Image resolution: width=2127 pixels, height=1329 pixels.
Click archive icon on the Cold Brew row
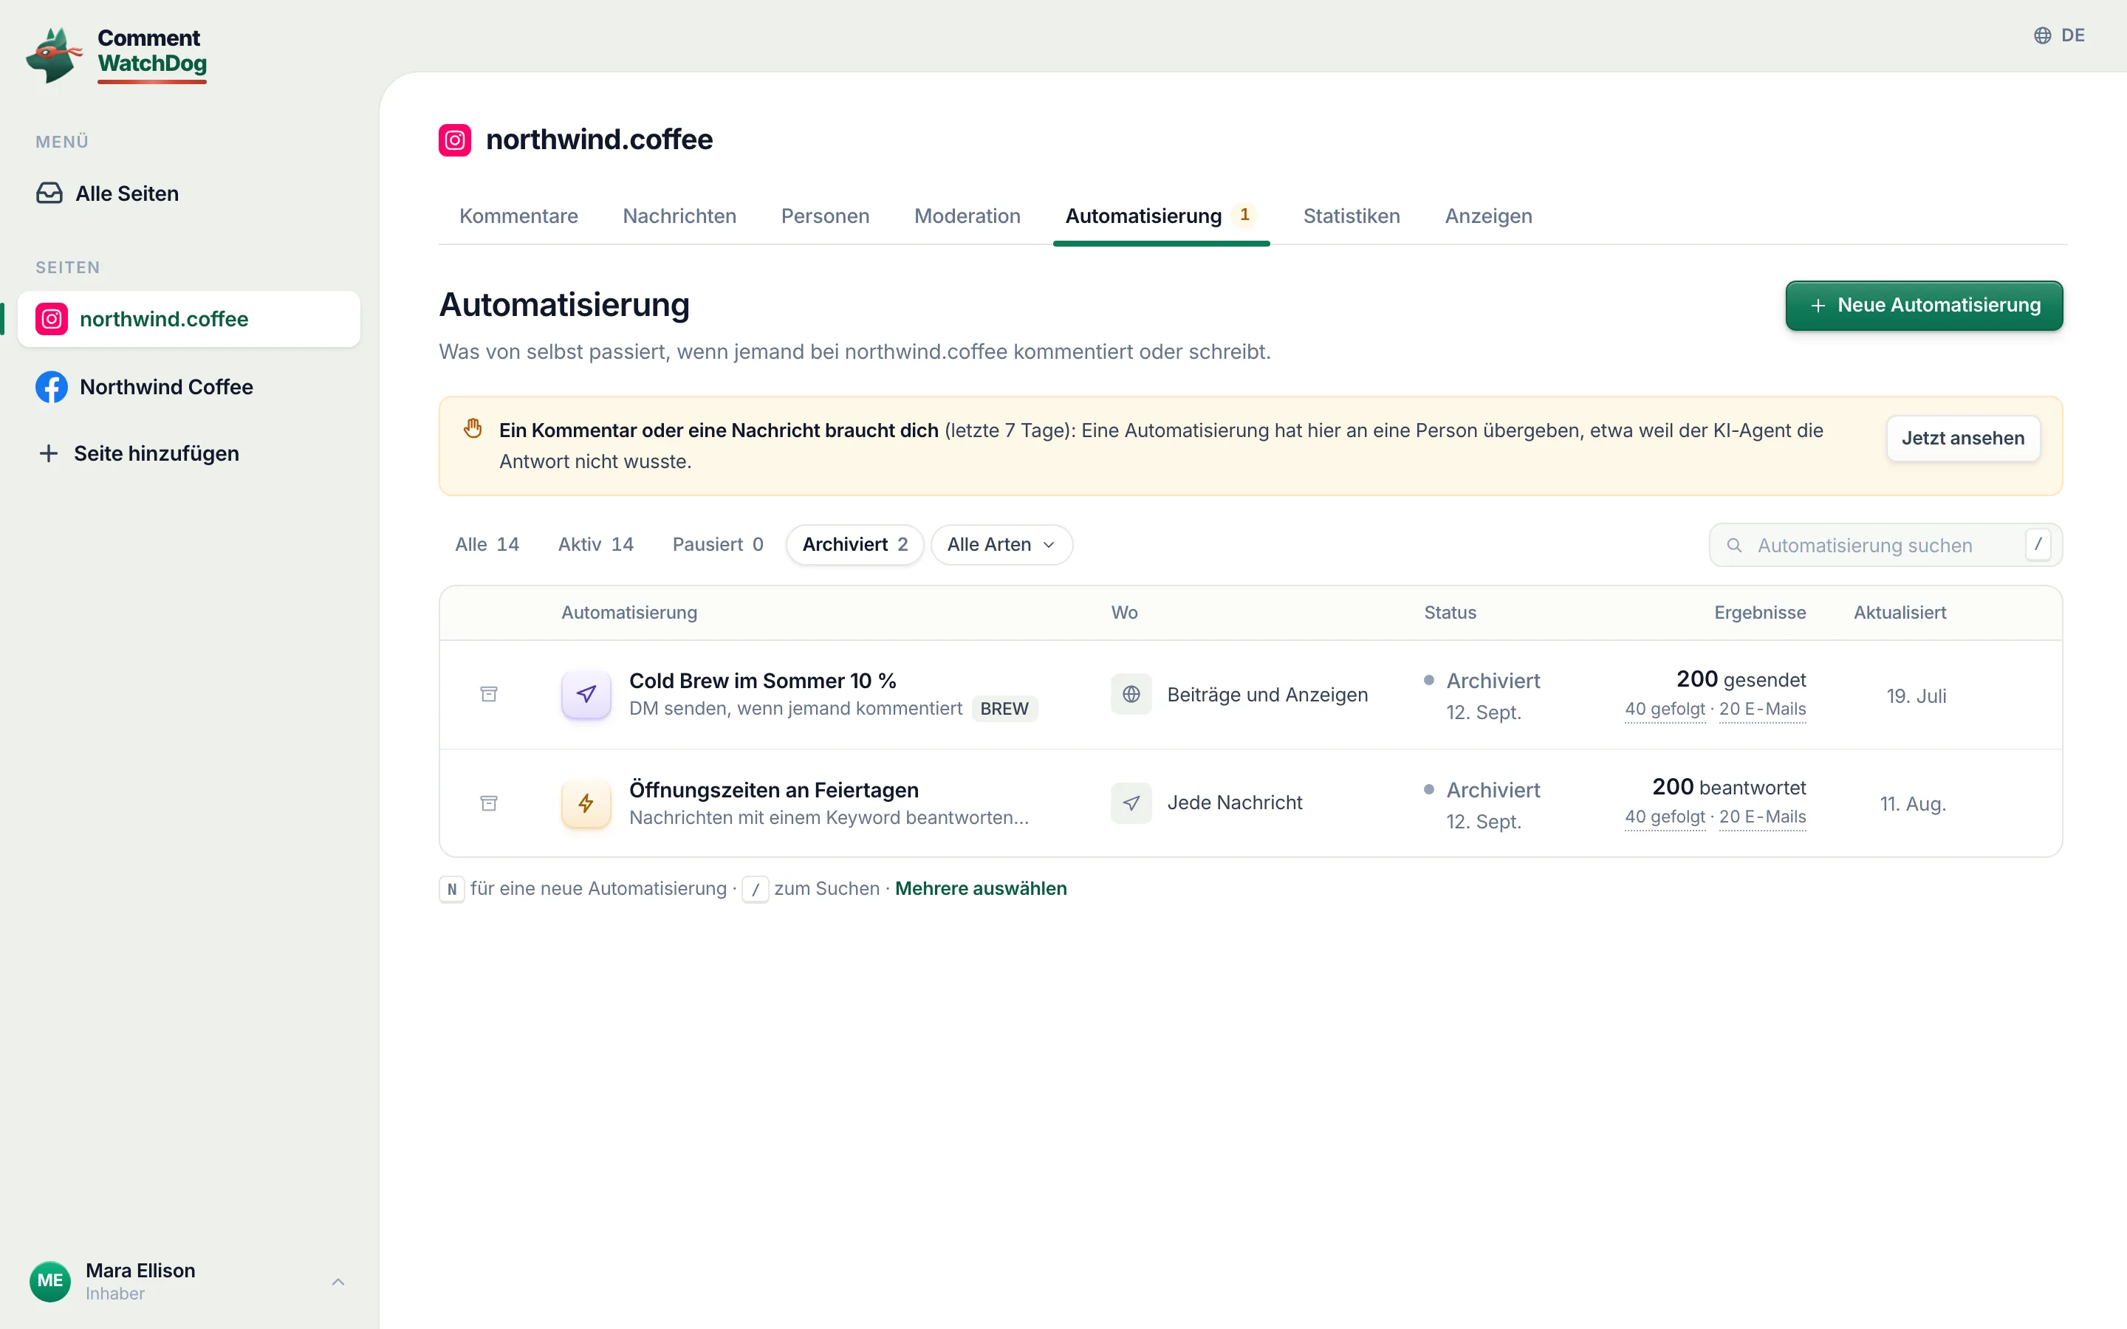point(489,694)
